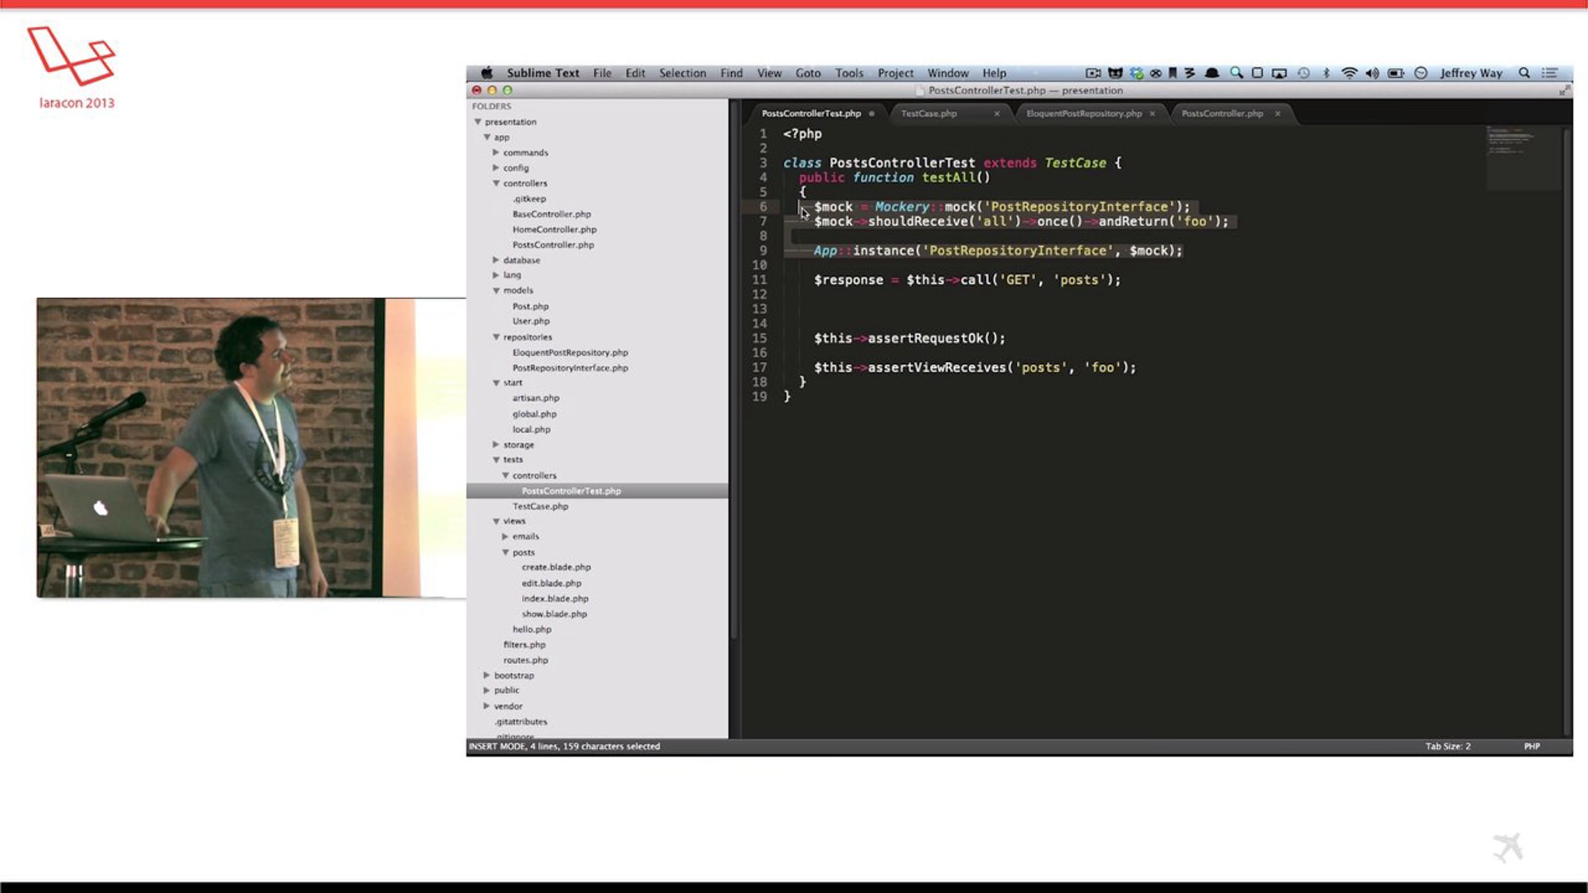This screenshot has height=893, width=1588.
Task: Open routes.php from the folder tree
Action: coord(525,660)
